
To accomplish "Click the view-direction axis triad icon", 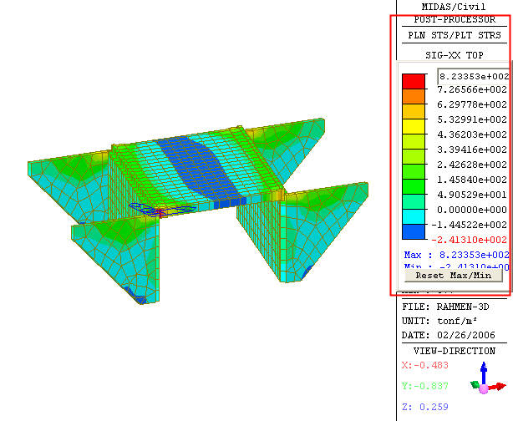I will (486, 380).
